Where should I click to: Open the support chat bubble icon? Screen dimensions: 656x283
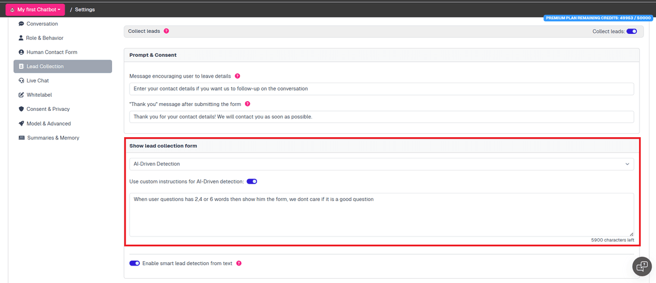click(641, 266)
